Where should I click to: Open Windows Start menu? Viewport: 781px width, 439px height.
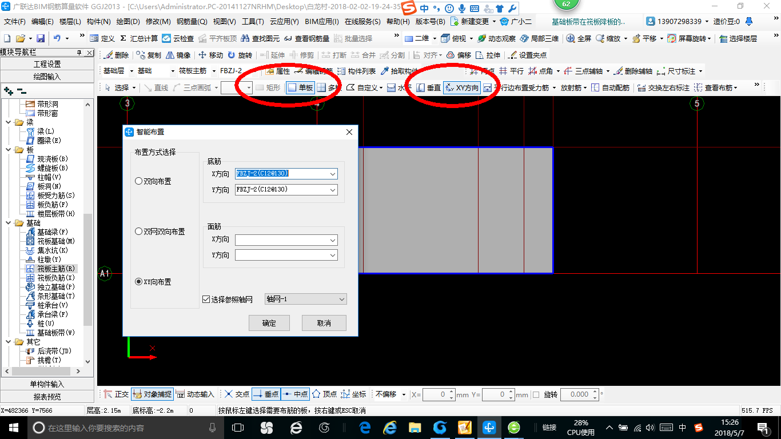[13, 428]
